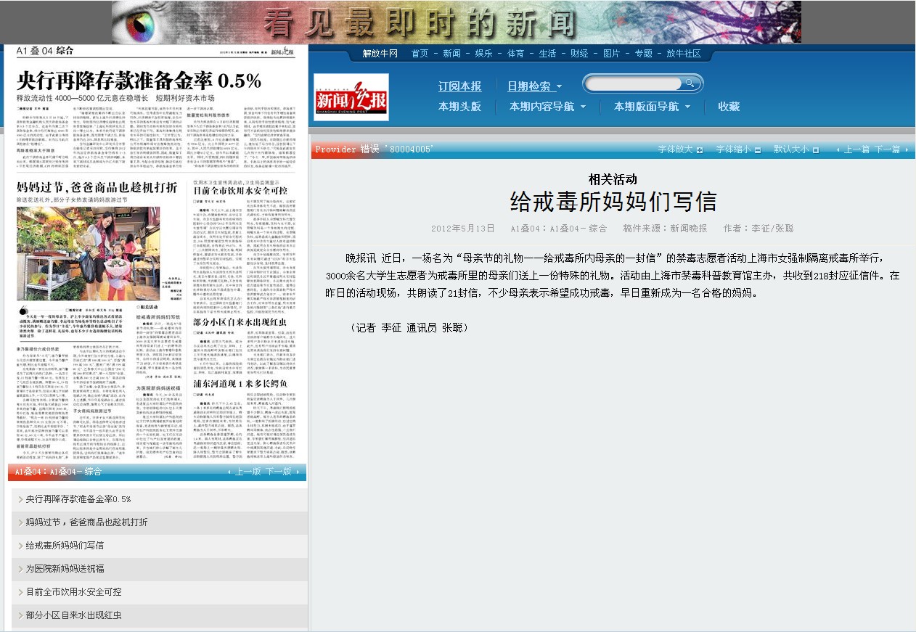The image size is (916, 632).
Task: Click 字体放大 to enlarge the font
Action: pos(680,149)
